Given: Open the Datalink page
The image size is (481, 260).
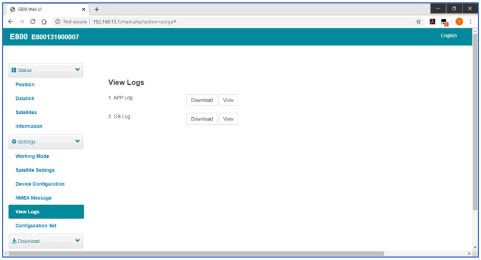Looking at the screenshot, I should 25,99.
